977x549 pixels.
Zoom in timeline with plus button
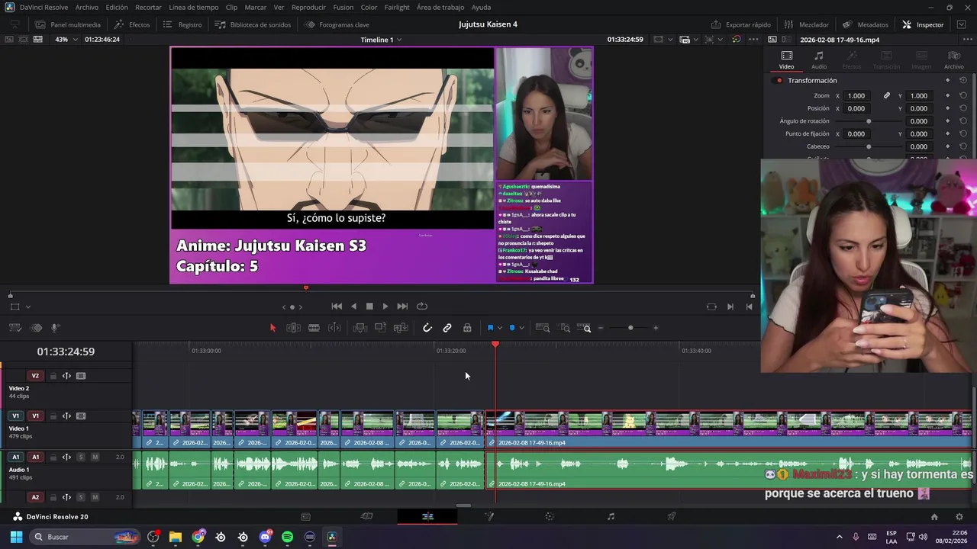pos(656,328)
